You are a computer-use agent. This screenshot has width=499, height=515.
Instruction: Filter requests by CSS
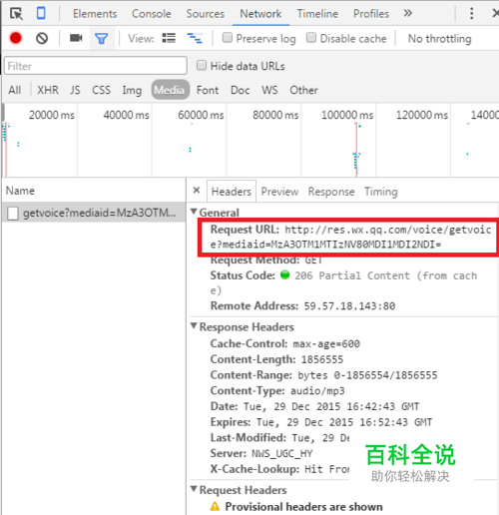pyautogui.click(x=101, y=90)
